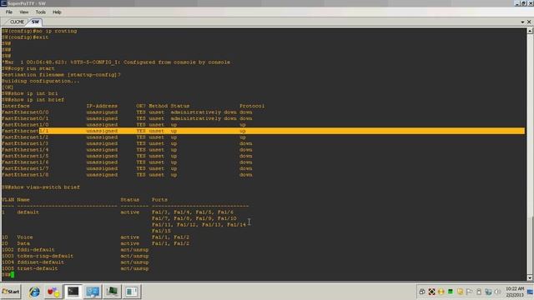
Task: Click the terminal scrollbar down arrow
Action: click(x=530, y=277)
